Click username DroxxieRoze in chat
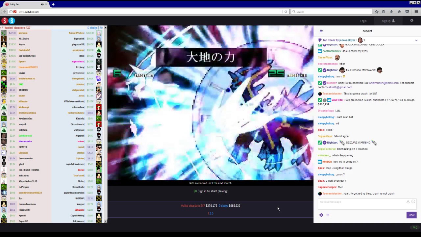Viewport: 421px width, 237px height. (x=326, y=111)
